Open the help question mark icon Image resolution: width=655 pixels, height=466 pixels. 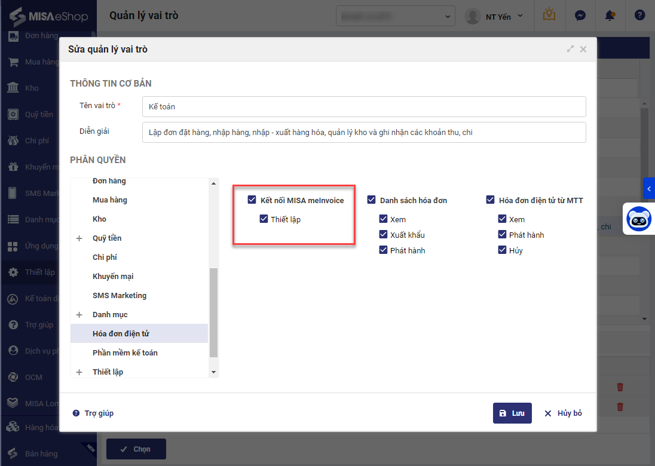click(639, 16)
